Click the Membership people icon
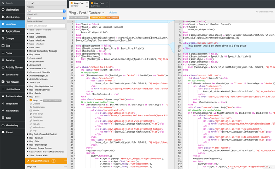This screenshot has height=169, width=275. click(x=3, y=17)
